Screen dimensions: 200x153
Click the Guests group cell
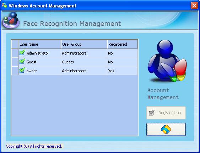click(x=84, y=62)
